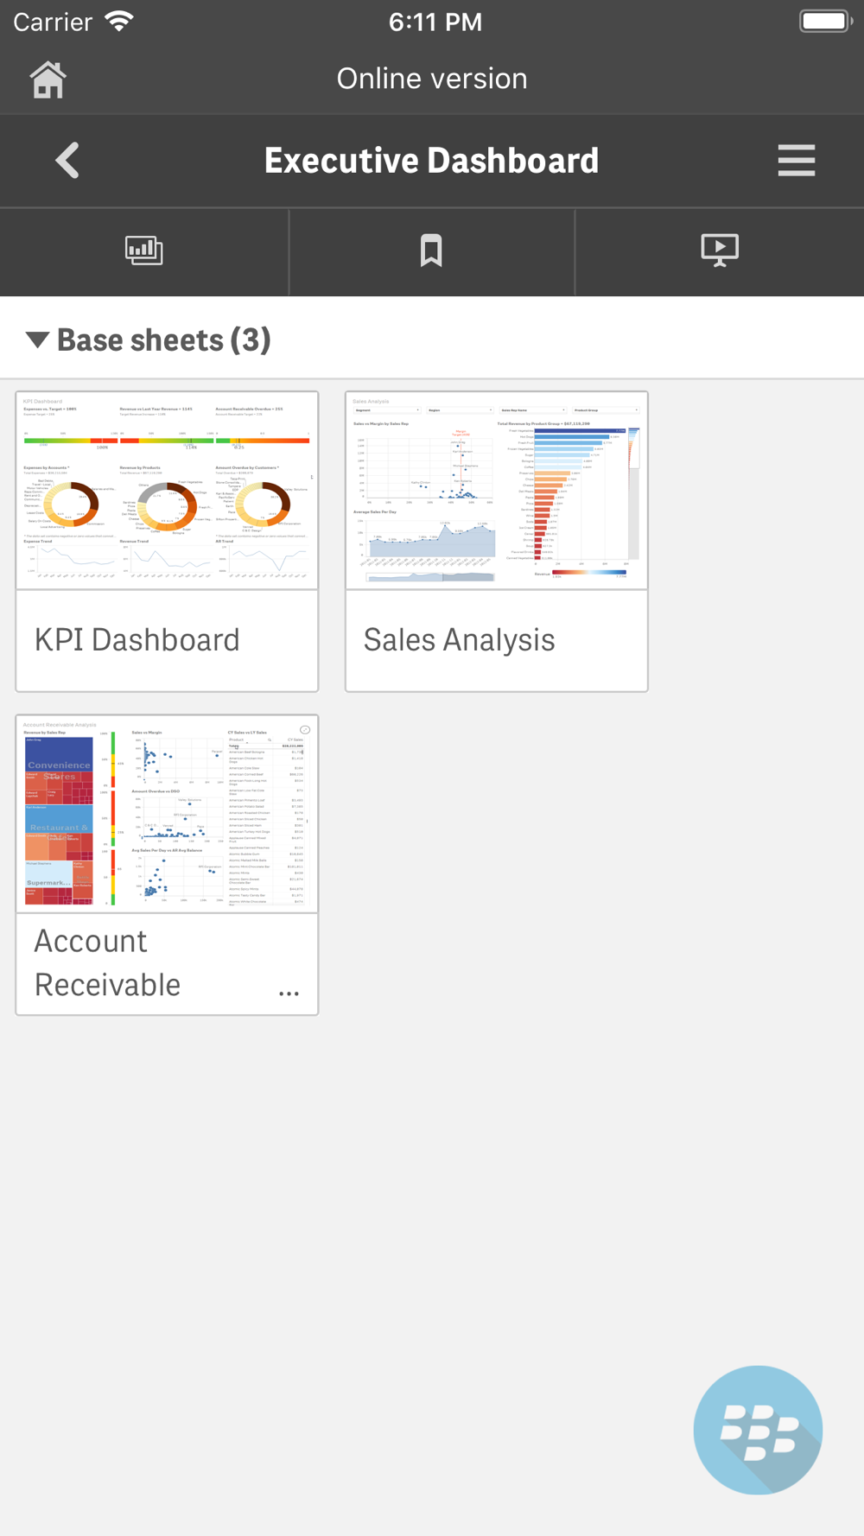Tap the Executive Dashboard title
Viewport: 864px width, 1536px height.
pos(431,161)
